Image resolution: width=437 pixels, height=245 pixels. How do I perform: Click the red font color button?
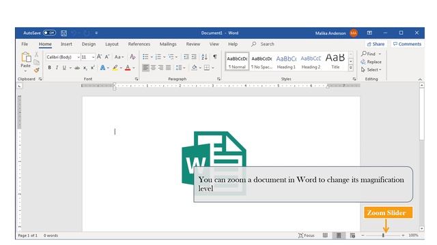(x=128, y=68)
